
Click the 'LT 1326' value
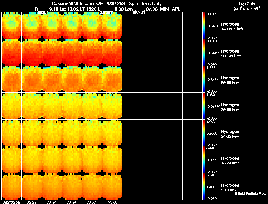pyautogui.click(x=88, y=9)
